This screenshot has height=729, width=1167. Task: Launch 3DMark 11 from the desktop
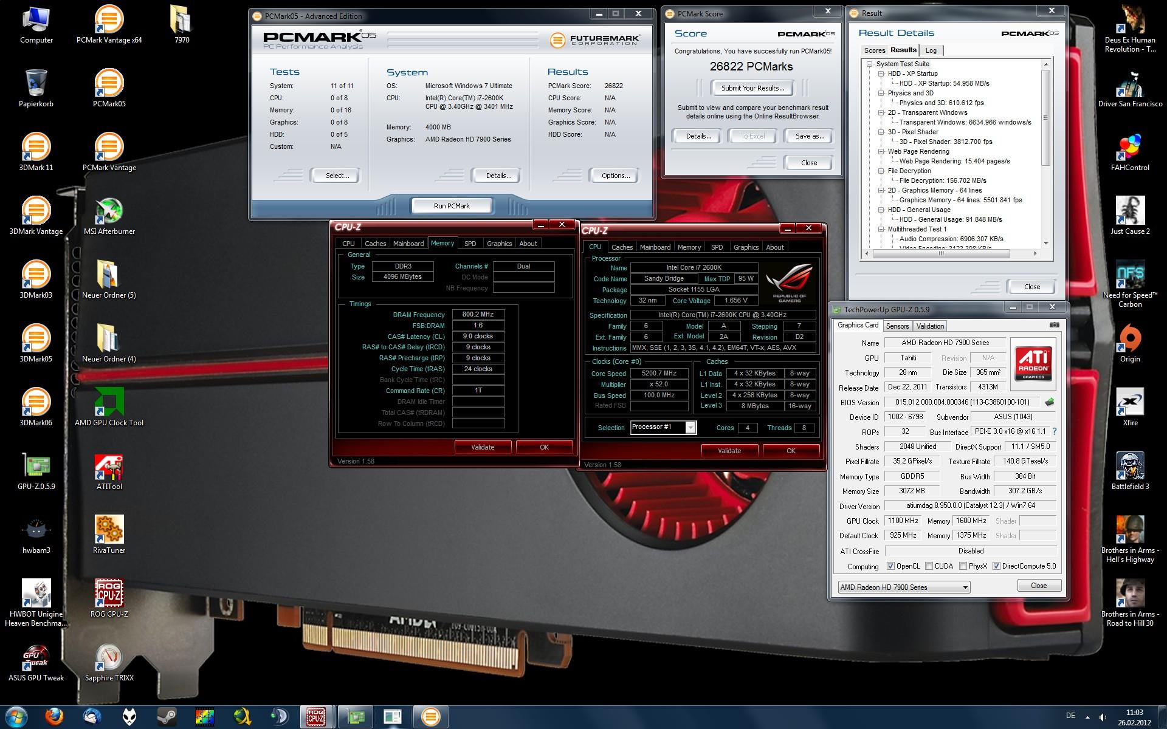point(36,152)
